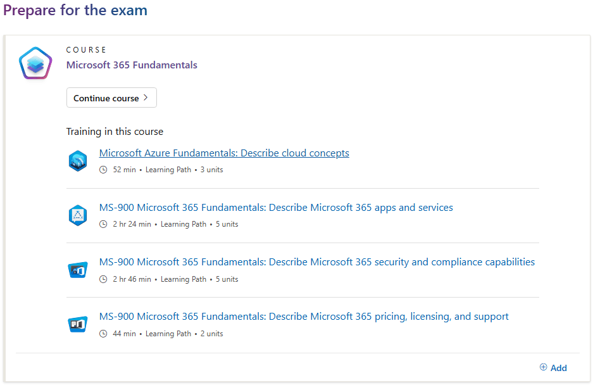The image size is (593, 385).
Task: Click the clock icon next to 52 min
Action: click(103, 170)
